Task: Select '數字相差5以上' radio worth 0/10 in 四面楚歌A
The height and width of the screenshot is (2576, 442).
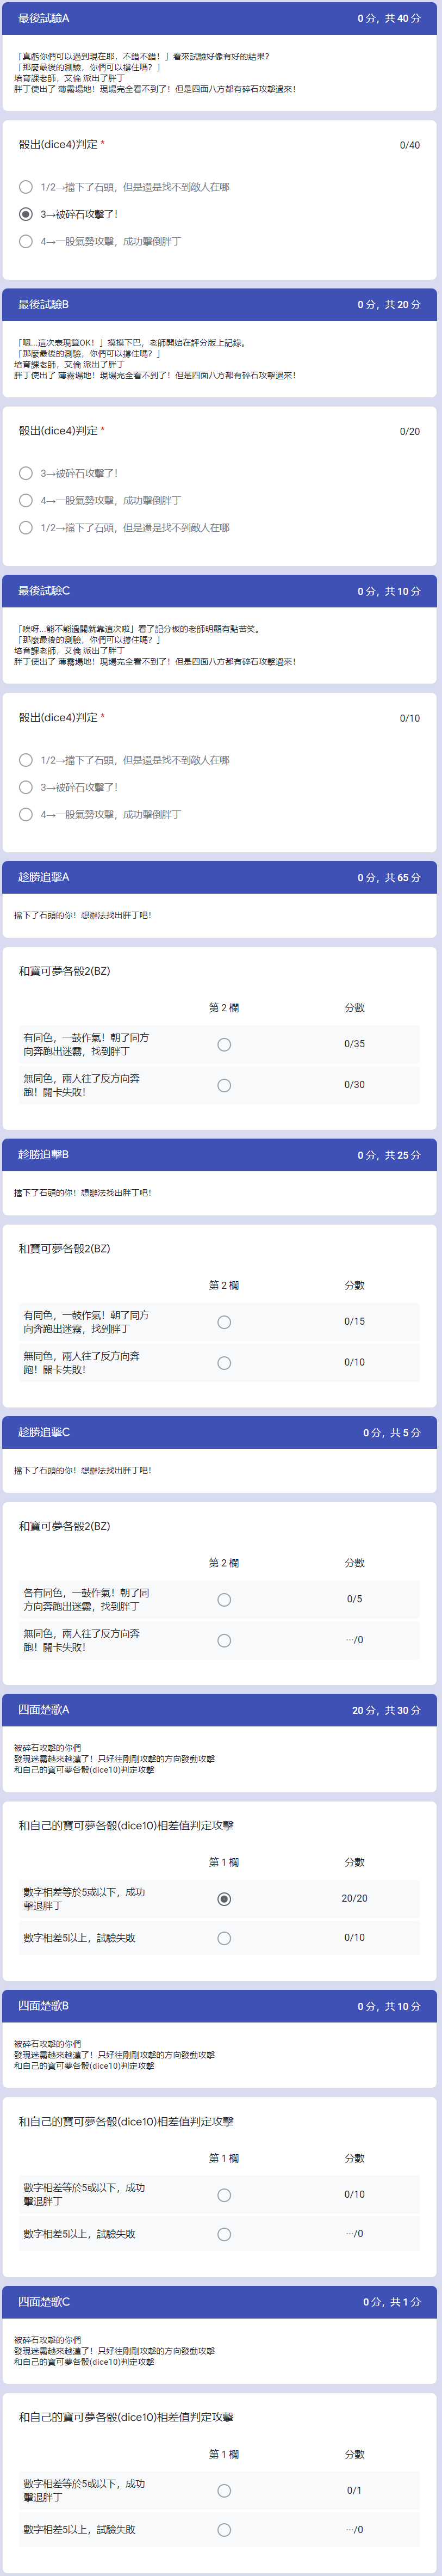Action: point(224,1938)
